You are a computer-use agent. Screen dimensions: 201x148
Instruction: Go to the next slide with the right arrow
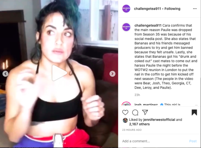(113, 74)
